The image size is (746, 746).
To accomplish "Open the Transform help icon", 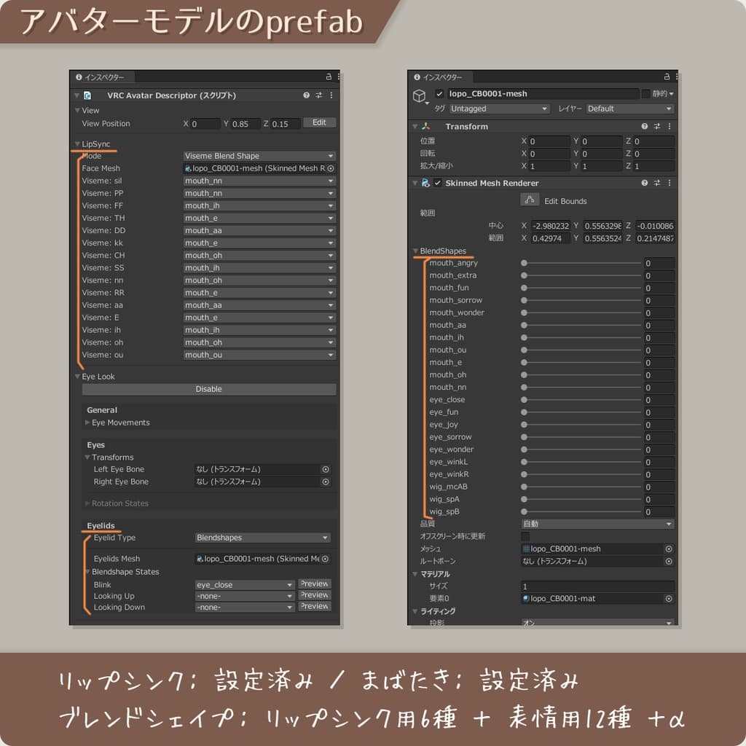I will click(645, 126).
